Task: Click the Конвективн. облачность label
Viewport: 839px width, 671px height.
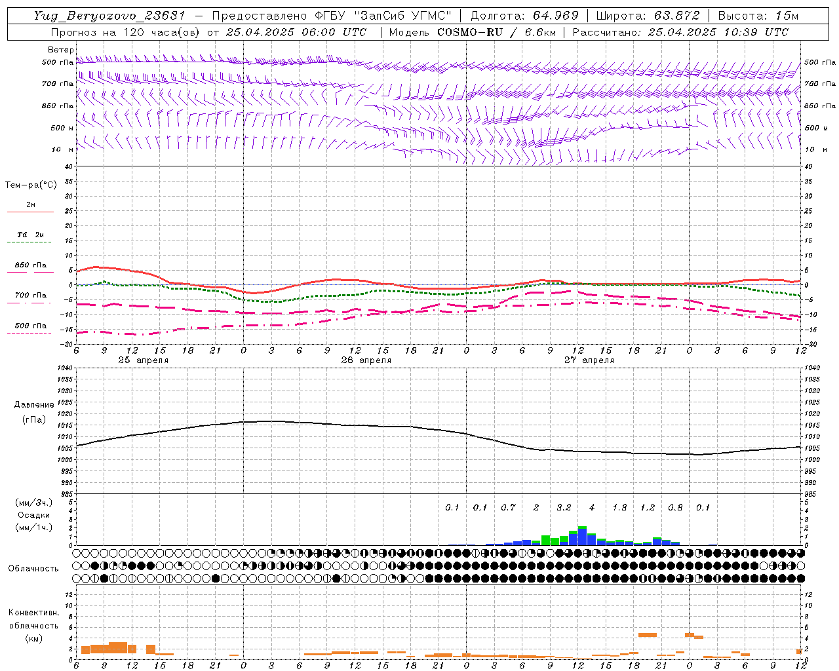Action: click(33, 619)
